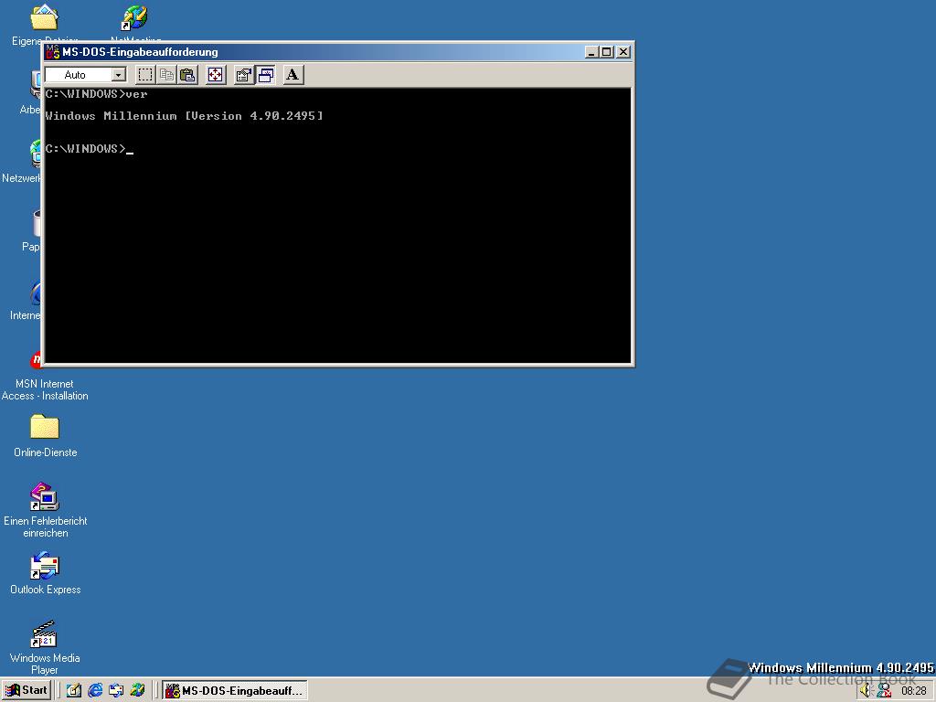This screenshot has width=936, height=702.
Task: Expand the Auto font size dropdown
Action: pyautogui.click(x=119, y=75)
